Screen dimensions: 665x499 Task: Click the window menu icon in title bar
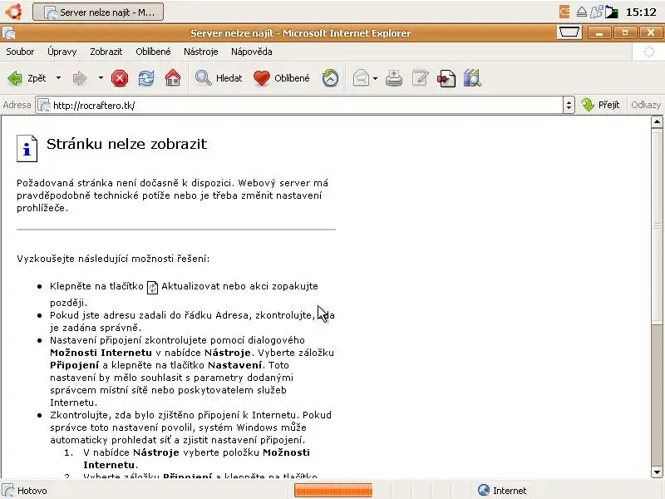click(x=9, y=33)
